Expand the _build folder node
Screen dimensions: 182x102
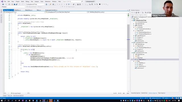(132, 19)
